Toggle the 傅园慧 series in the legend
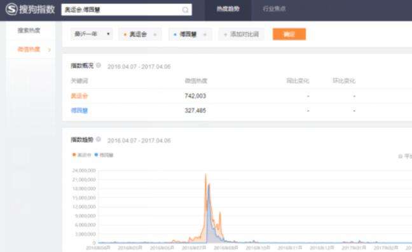 point(104,155)
